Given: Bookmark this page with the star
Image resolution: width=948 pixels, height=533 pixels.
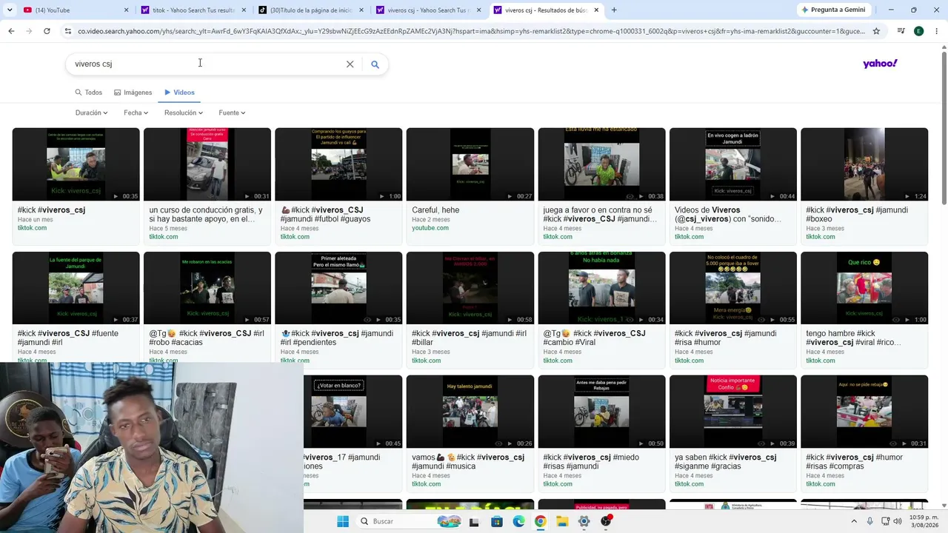Looking at the screenshot, I should 876,31.
